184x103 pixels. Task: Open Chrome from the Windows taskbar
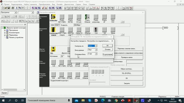pyautogui.click(x=116, y=100)
